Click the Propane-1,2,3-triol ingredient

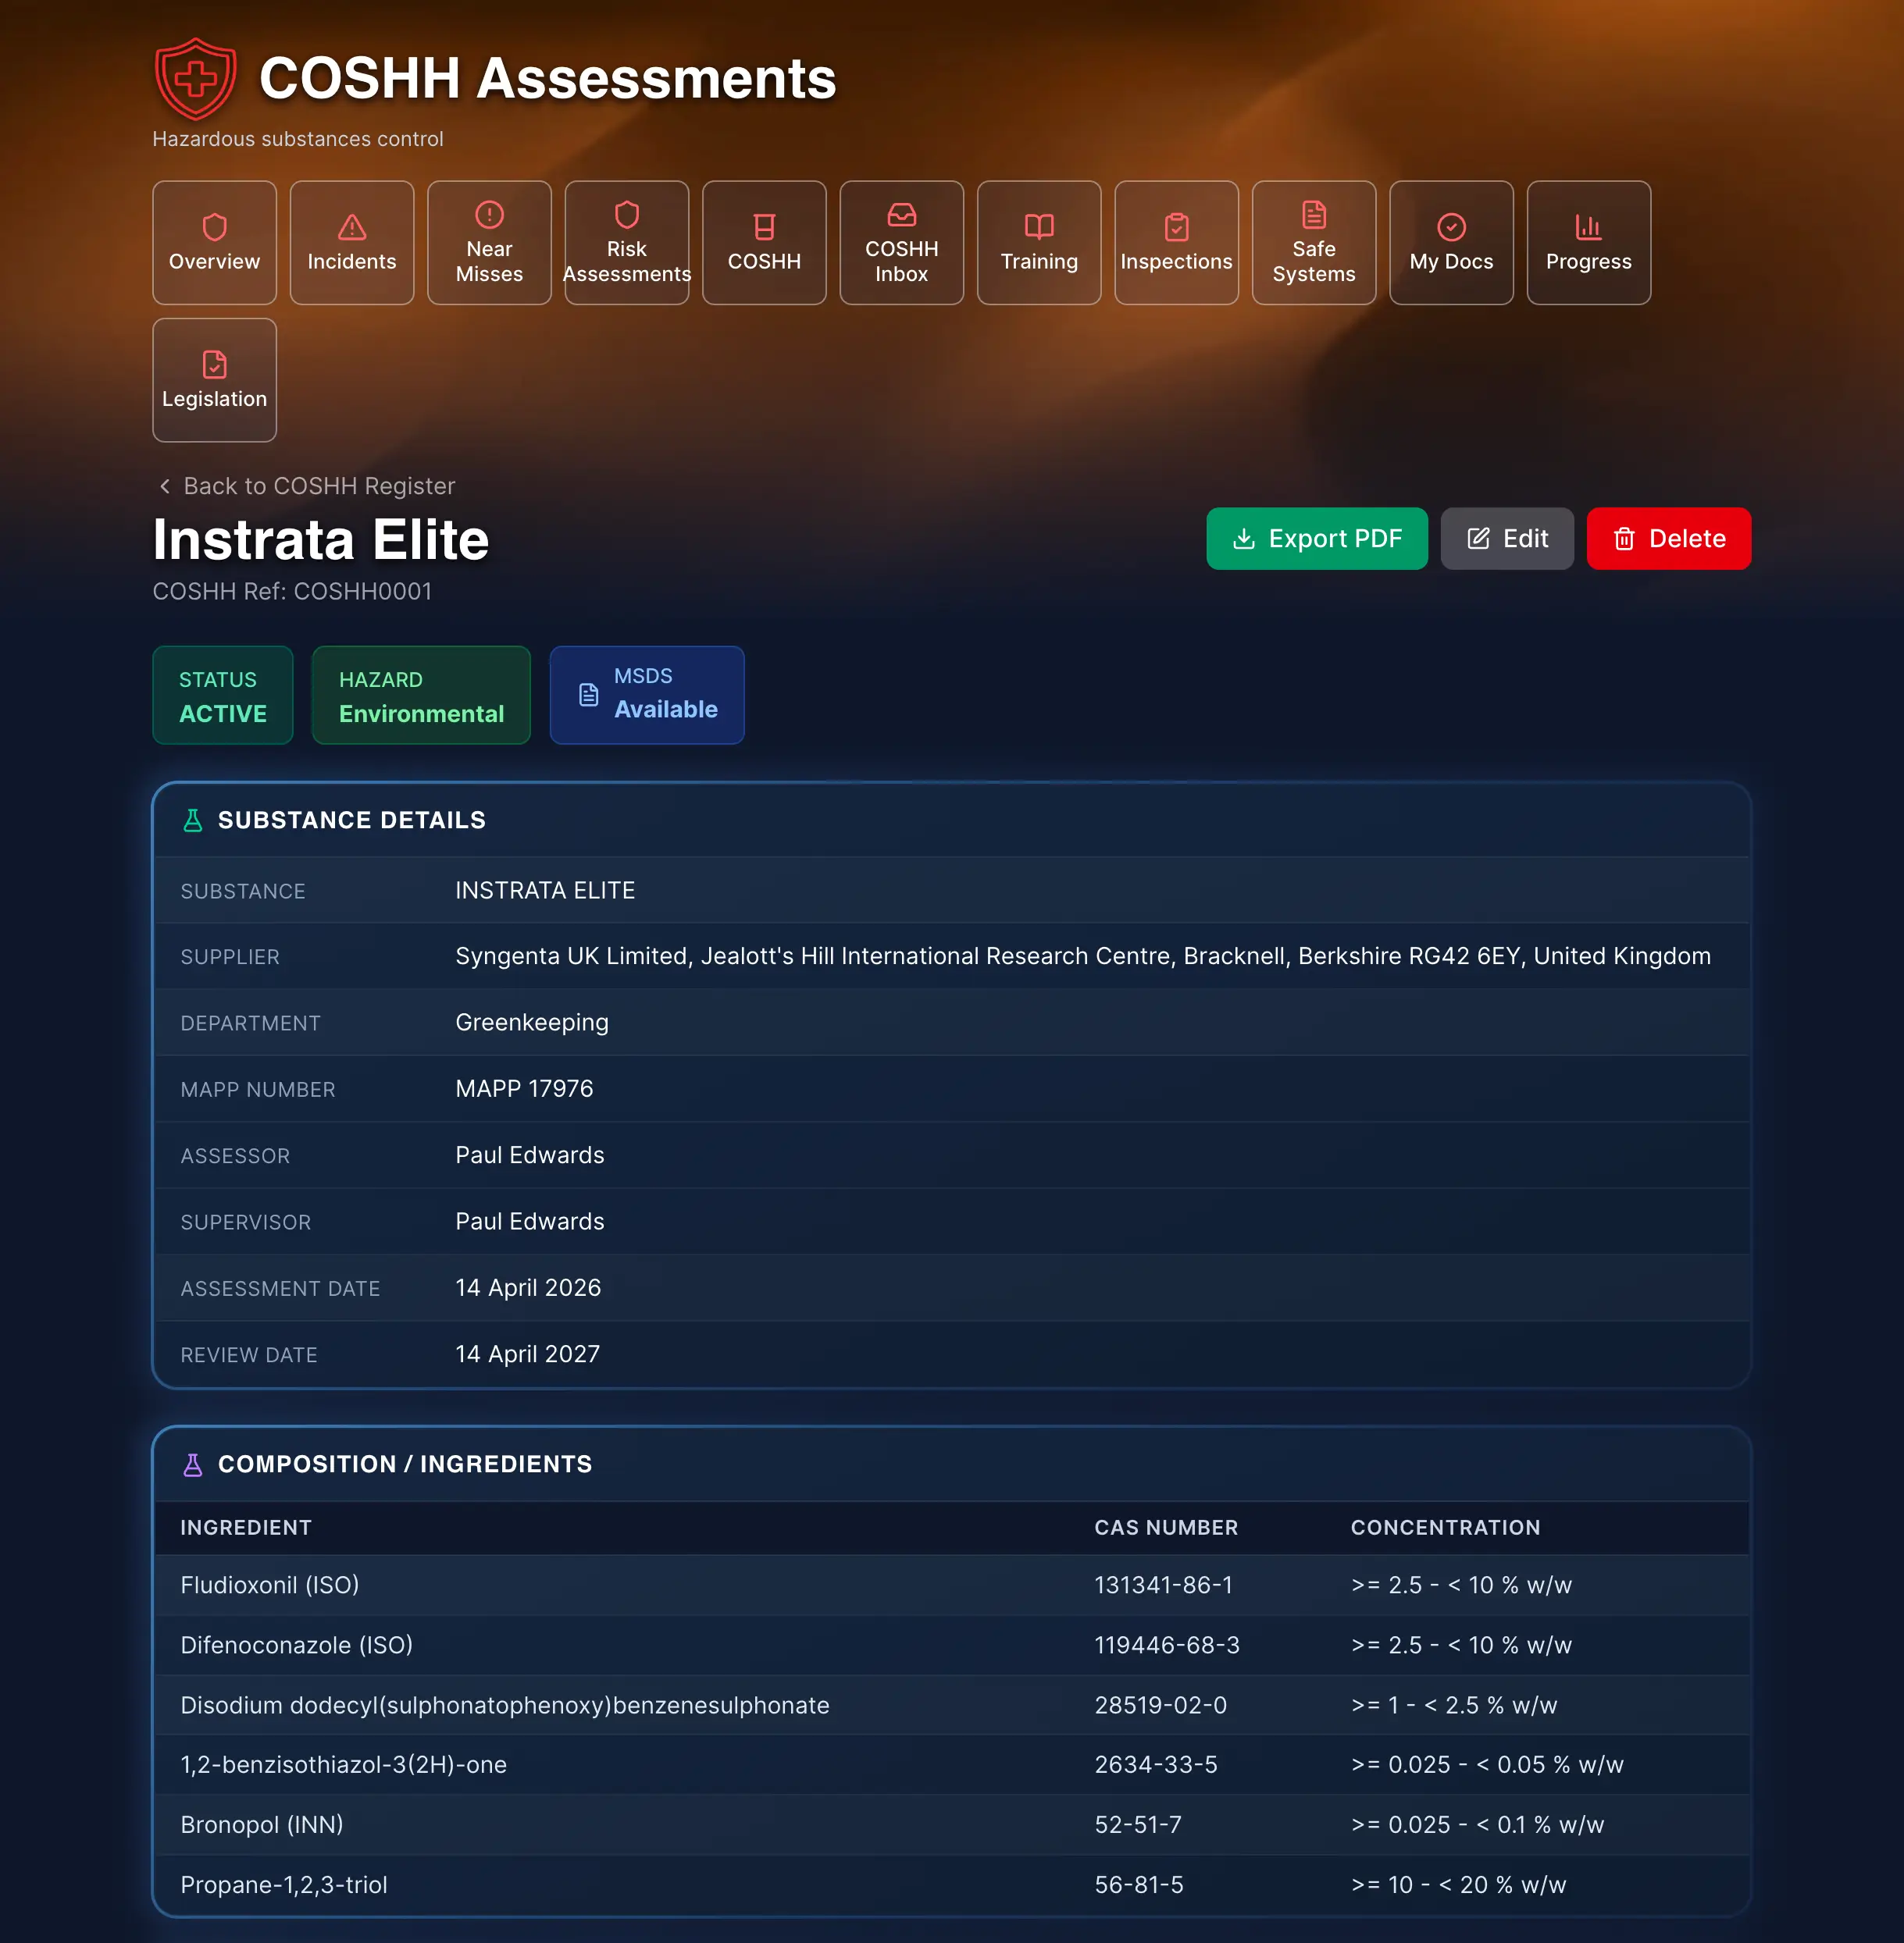(x=284, y=1885)
